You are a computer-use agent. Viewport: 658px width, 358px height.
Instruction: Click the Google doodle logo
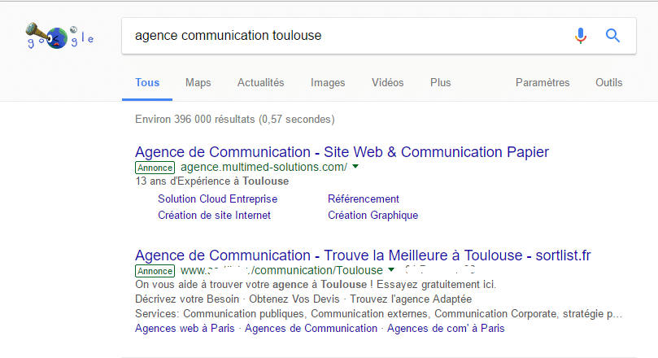point(59,36)
